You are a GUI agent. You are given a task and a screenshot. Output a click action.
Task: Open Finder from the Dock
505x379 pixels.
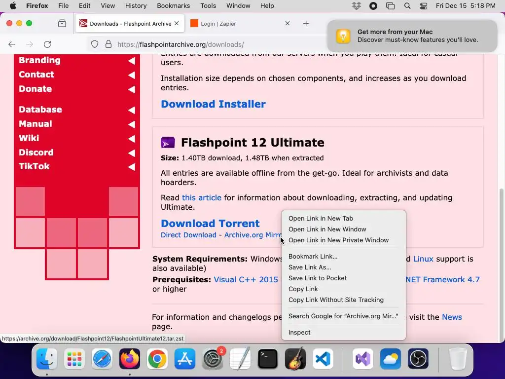pyautogui.click(x=47, y=358)
